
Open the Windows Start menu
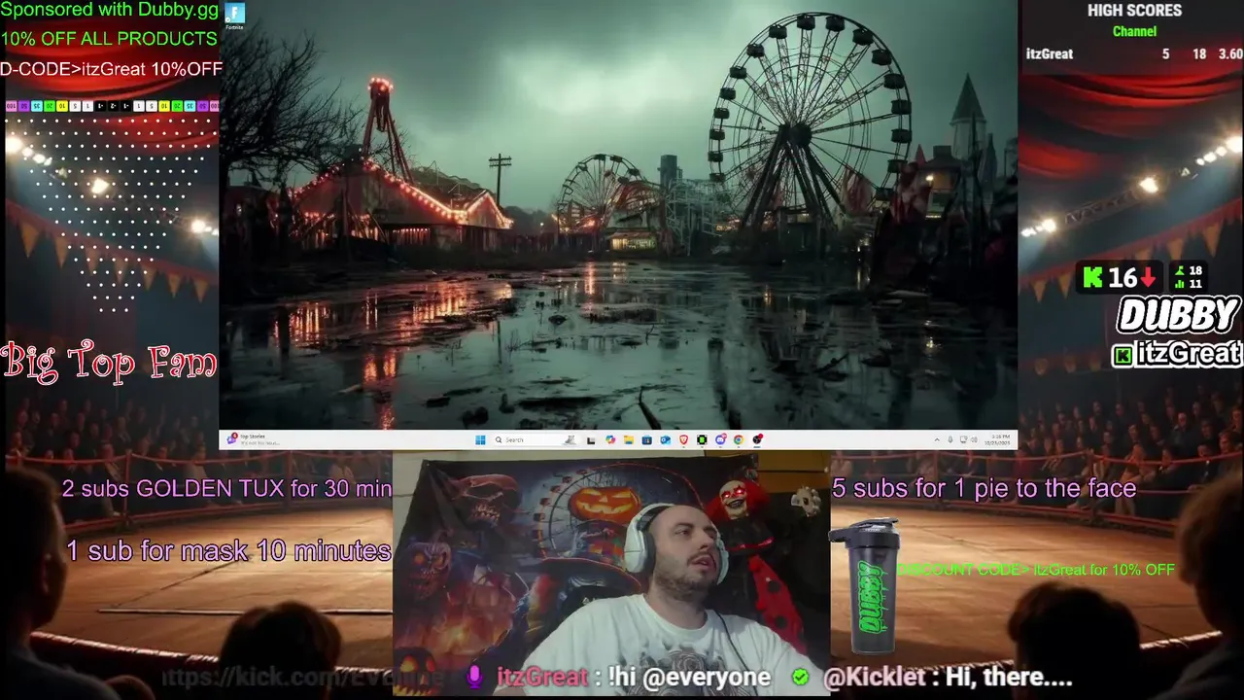(480, 439)
